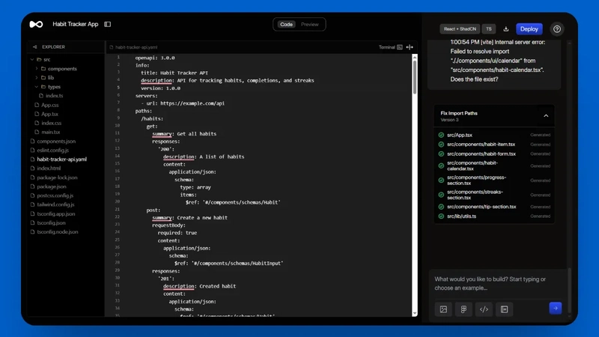Open the Terminal panel
The height and width of the screenshot is (337, 599).
tap(390, 47)
